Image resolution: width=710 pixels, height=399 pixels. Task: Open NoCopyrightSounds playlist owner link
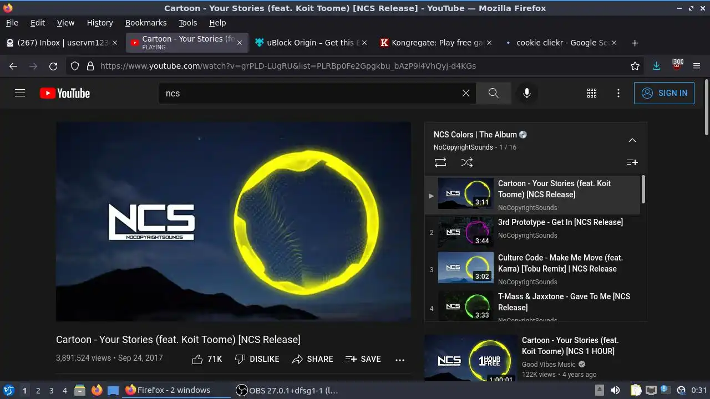tap(463, 147)
